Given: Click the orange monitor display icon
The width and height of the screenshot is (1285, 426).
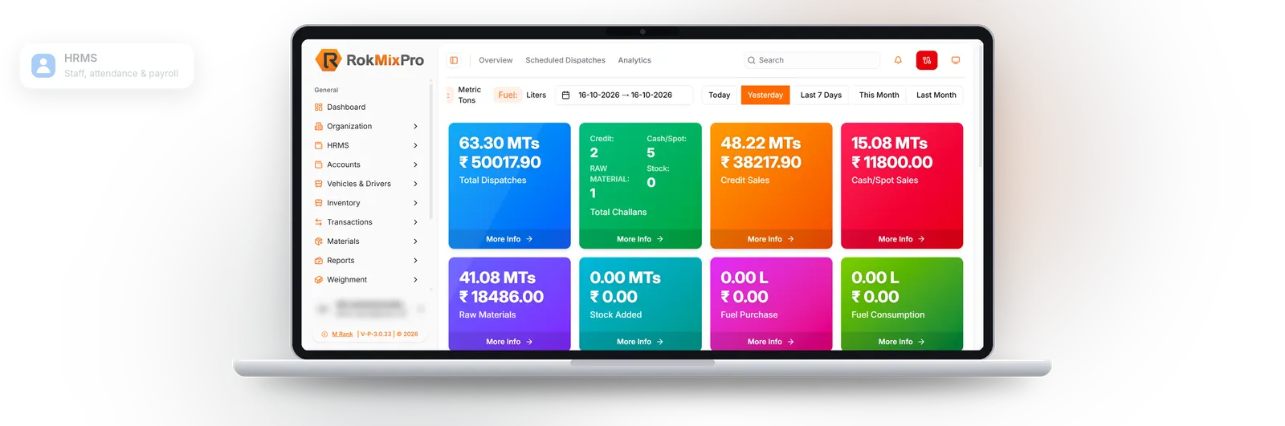Looking at the screenshot, I should [x=956, y=60].
